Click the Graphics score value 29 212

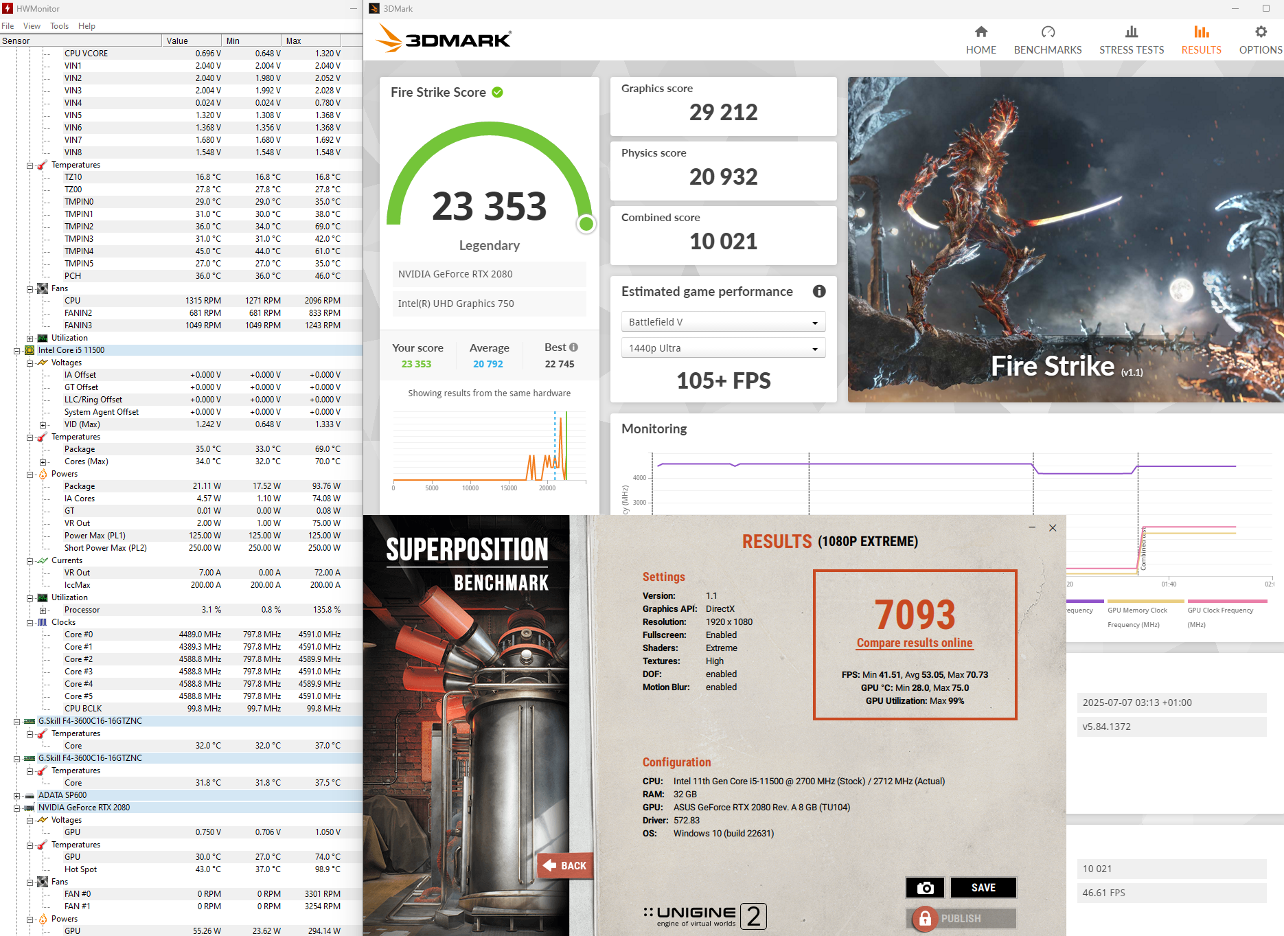(x=723, y=112)
